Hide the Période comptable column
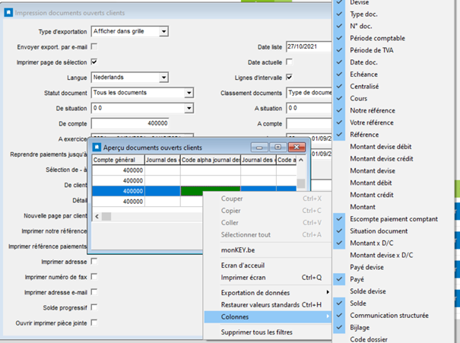Image resolution: width=460 pixels, height=343 pixels. pyautogui.click(x=393, y=38)
